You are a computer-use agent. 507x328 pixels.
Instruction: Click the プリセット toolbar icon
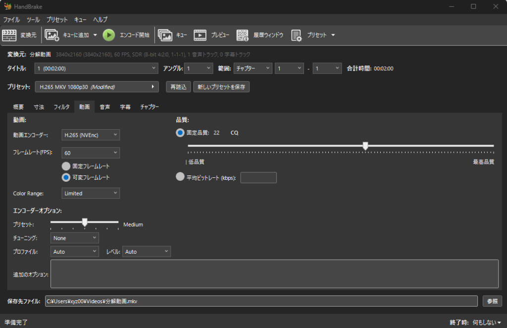[297, 35]
